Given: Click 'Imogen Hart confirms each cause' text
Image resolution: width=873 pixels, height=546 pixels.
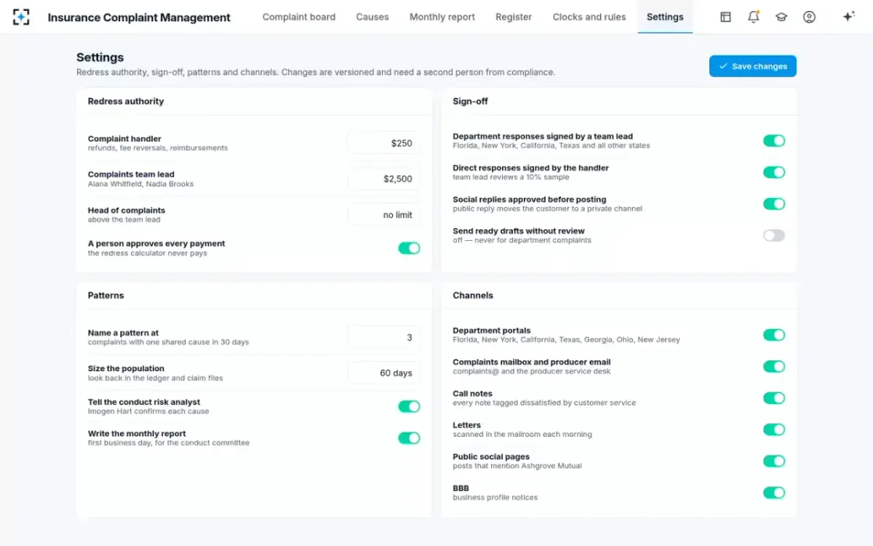Looking at the screenshot, I should pyautogui.click(x=148, y=411).
